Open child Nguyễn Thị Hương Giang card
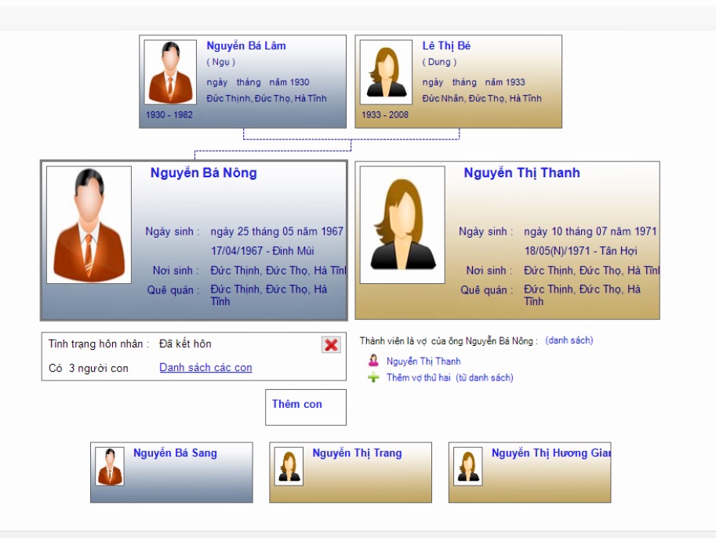 click(529, 472)
